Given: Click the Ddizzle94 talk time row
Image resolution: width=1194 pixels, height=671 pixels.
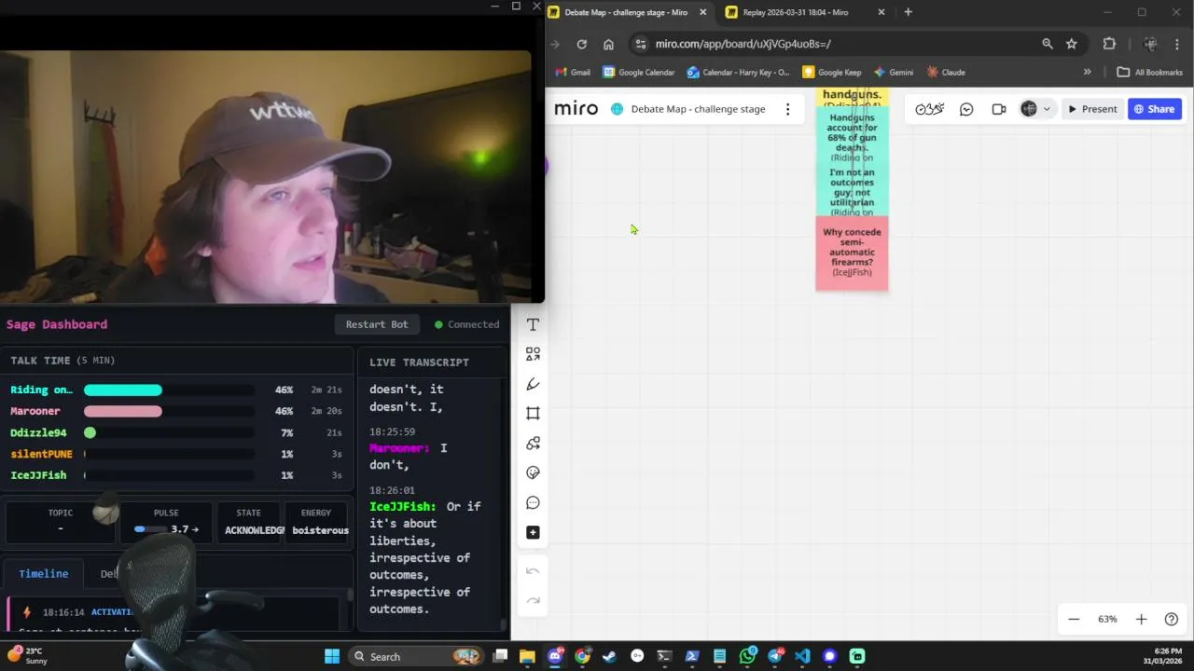Looking at the screenshot, I should coord(175,432).
